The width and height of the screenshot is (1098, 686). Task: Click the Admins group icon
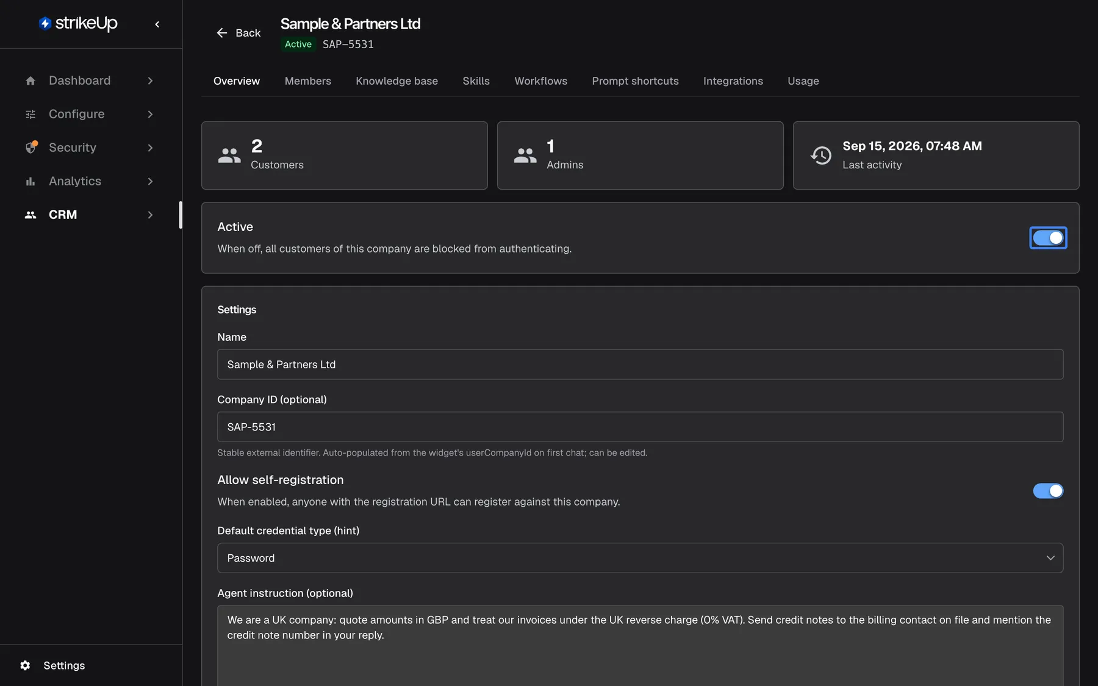click(525, 155)
